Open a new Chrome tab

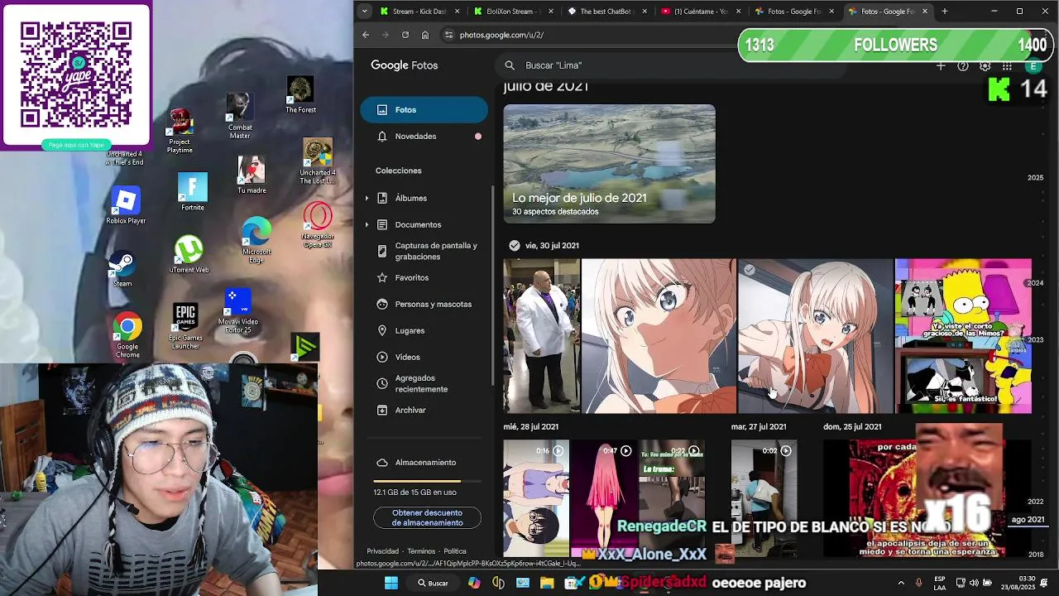click(x=945, y=12)
